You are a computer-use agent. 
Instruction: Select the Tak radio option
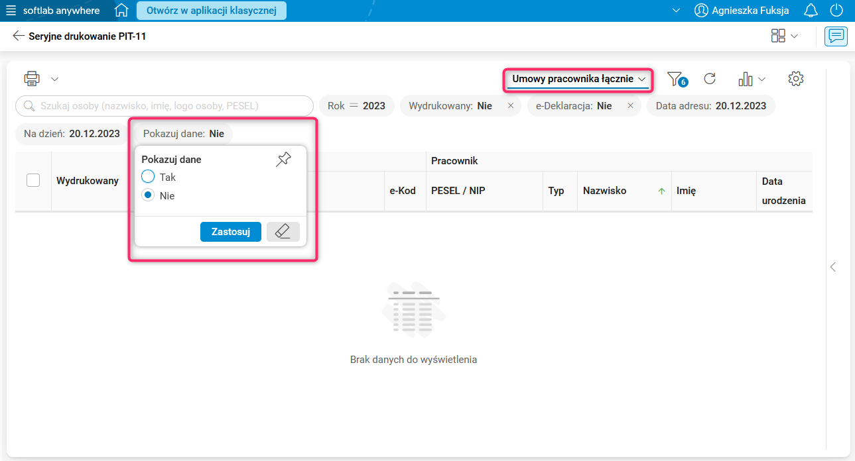(148, 177)
